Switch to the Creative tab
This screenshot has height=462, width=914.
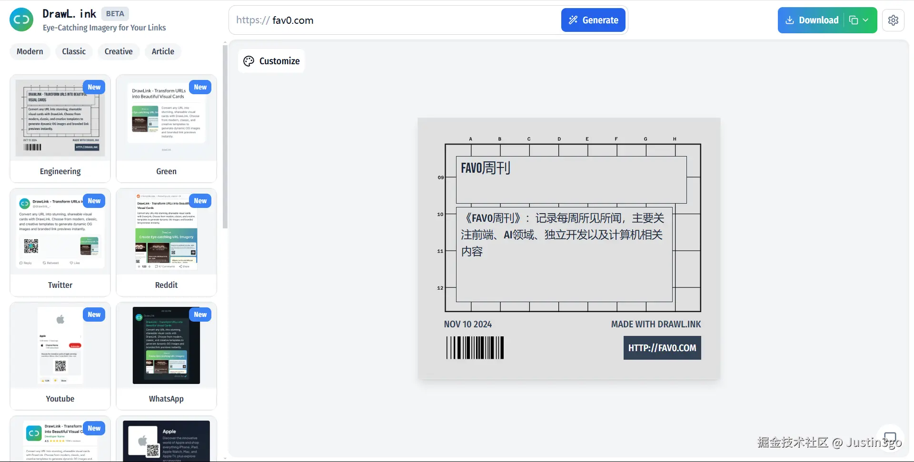[119, 51]
